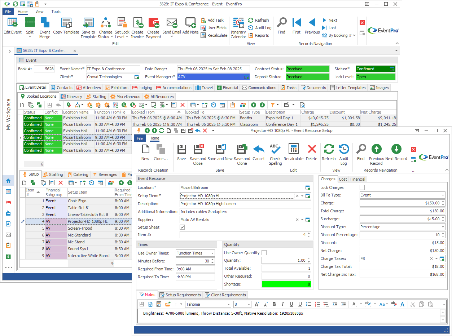Uncheck the Setup Sheet checkbox
Viewport: 452px width, 336px height.
tap(182, 227)
